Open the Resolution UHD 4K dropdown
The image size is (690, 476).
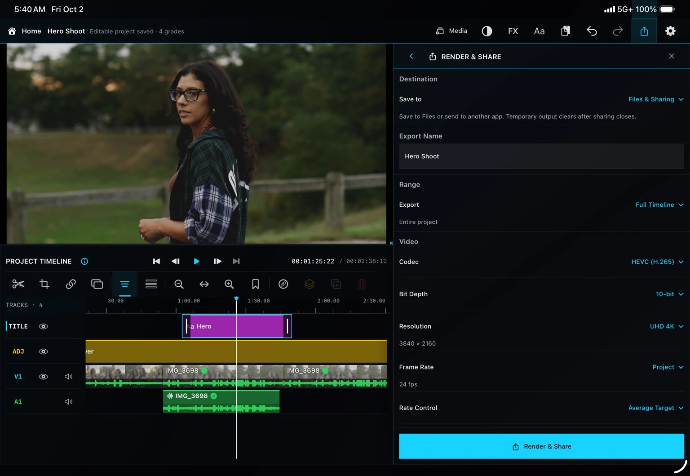point(667,326)
